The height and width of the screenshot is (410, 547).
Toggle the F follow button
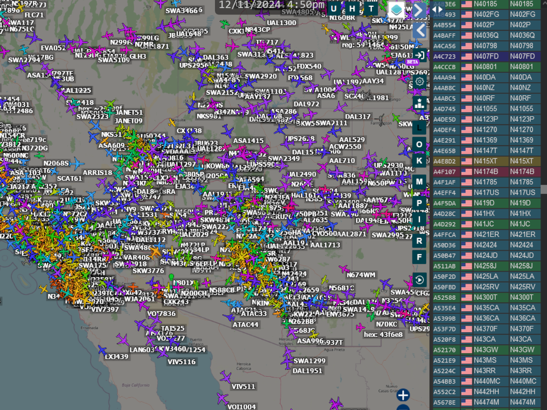(419, 257)
